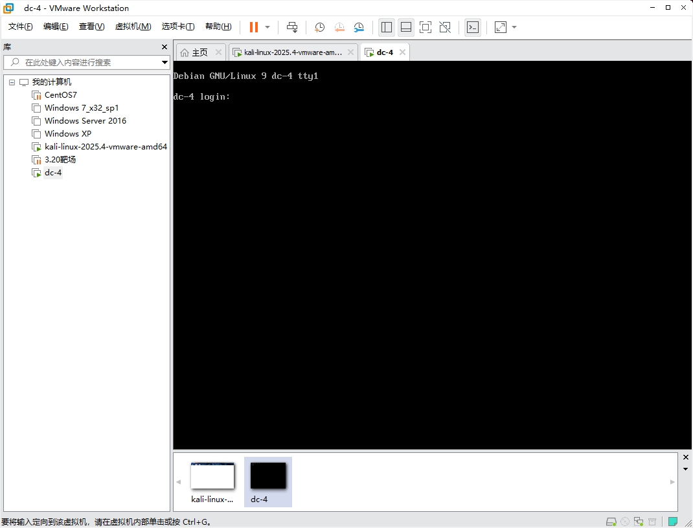
Task: Select Windows XP virtual machine
Action: [67, 133]
